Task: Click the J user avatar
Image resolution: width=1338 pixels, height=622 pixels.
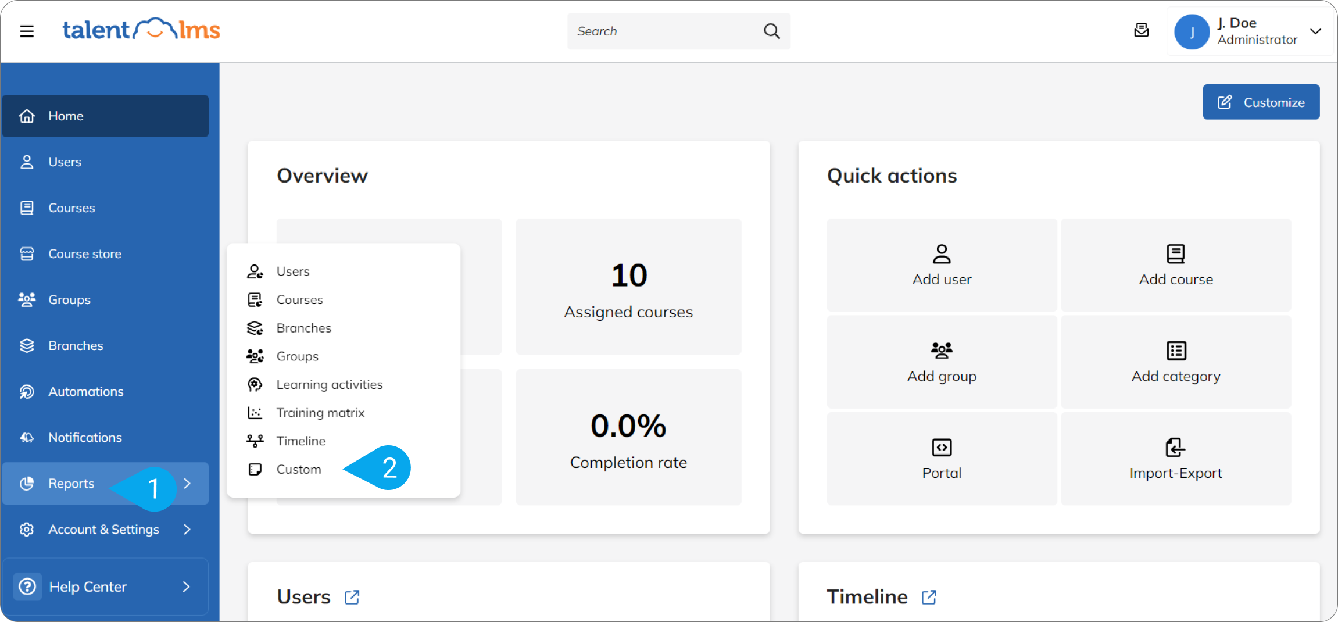Action: (1192, 32)
